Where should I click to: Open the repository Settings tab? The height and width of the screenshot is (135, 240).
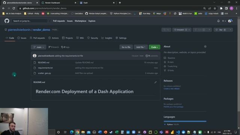(121, 38)
